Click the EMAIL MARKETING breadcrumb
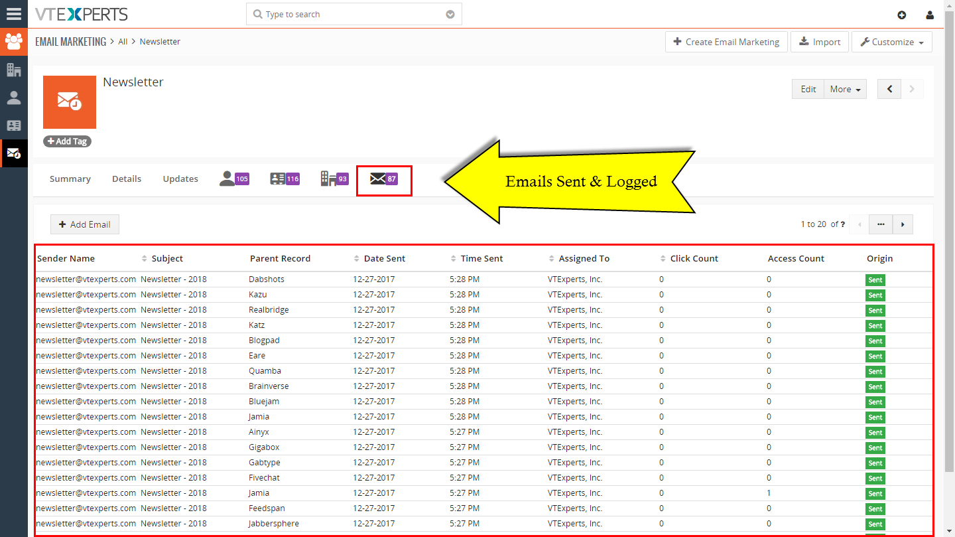This screenshot has height=537, width=955. click(x=70, y=42)
